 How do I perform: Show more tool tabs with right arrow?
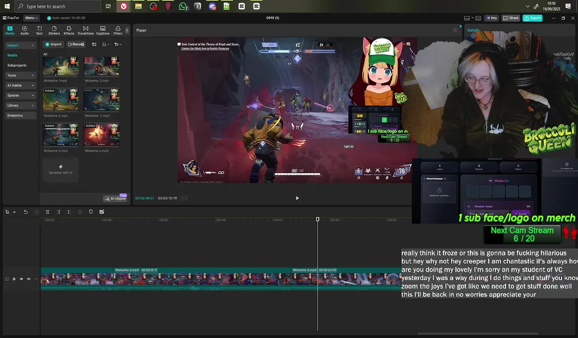[x=127, y=31]
